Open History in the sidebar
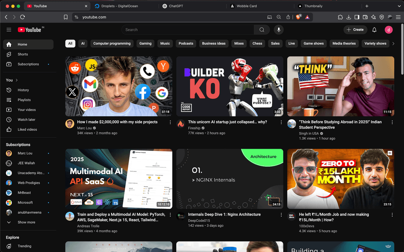Screen dimensions: 404x252 28,90
